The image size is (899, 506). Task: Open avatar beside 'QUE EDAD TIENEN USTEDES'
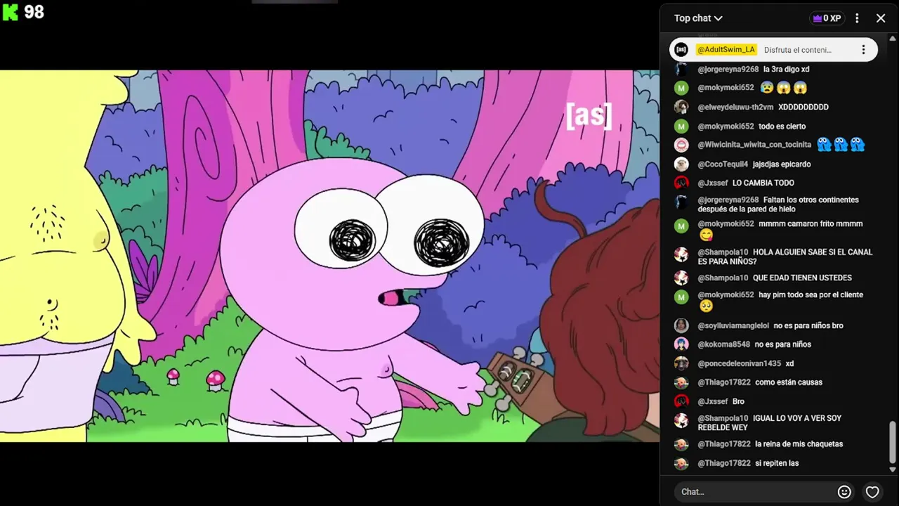point(681,278)
